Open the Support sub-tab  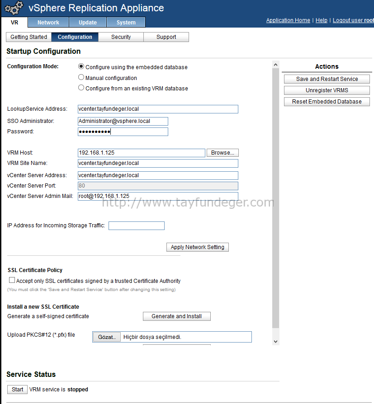pos(166,37)
